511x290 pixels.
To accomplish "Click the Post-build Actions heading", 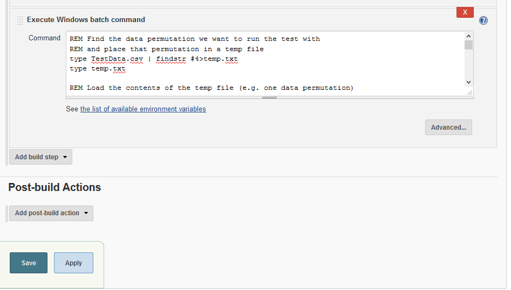I will 54,187.
